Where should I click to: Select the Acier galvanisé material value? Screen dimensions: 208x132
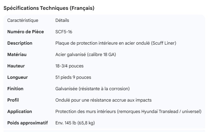coord(85,55)
